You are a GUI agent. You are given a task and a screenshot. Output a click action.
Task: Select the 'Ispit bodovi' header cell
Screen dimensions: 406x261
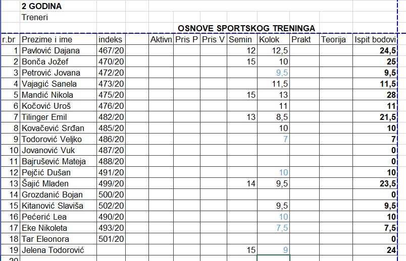coord(375,39)
